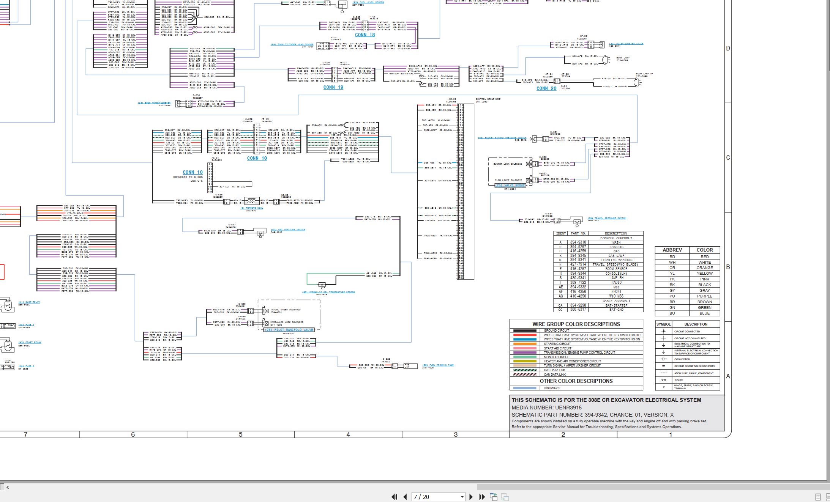Image resolution: width=830 pixels, height=502 pixels.
Task: Follow the CONN 18 link
Action: click(365, 35)
